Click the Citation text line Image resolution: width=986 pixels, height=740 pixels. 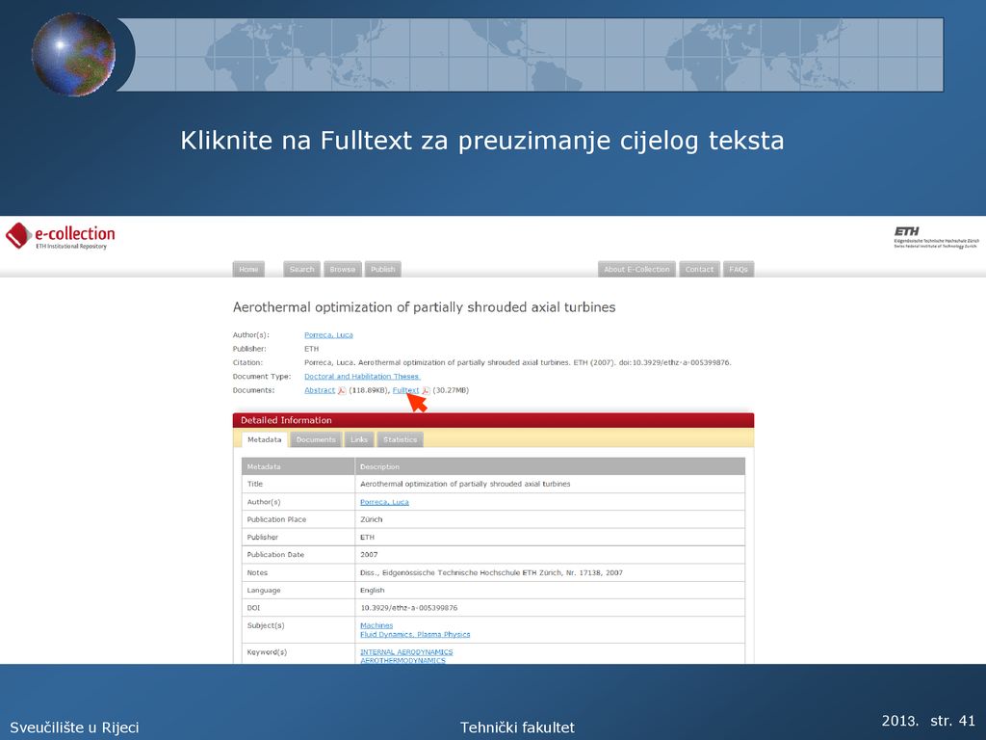(x=517, y=362)
